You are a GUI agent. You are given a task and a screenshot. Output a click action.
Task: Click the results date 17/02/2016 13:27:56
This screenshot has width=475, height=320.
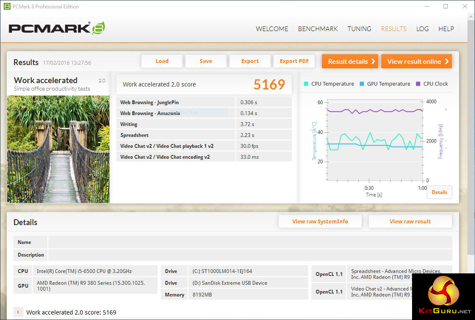coord(67,63)
